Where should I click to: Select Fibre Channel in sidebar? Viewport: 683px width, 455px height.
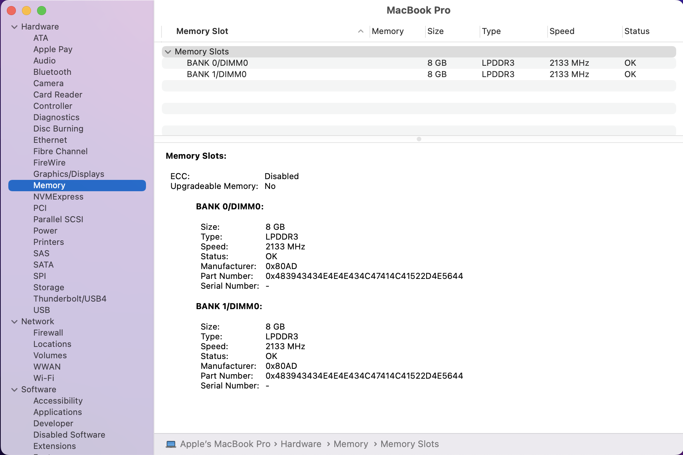(61, 152)
